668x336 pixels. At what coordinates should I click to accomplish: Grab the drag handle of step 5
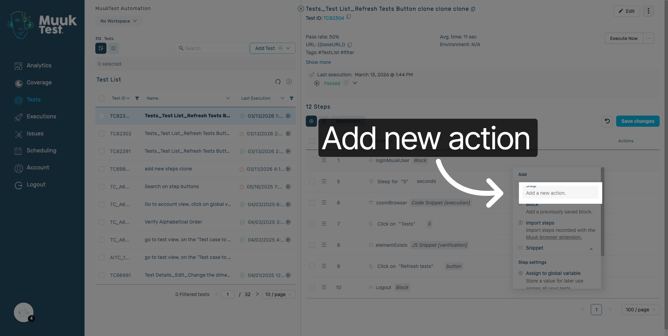coord(324,182)
